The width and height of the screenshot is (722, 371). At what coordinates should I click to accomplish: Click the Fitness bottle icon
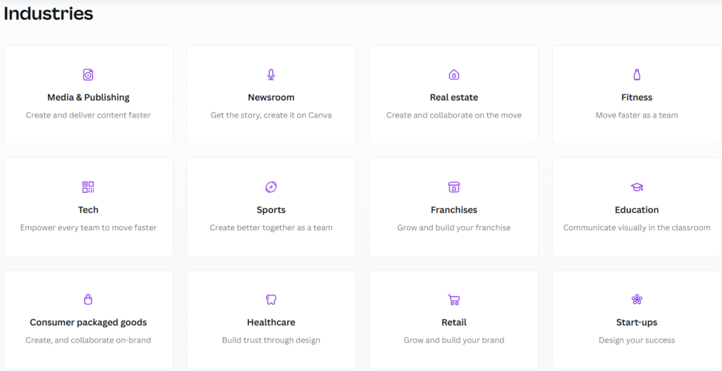[637, 75]
